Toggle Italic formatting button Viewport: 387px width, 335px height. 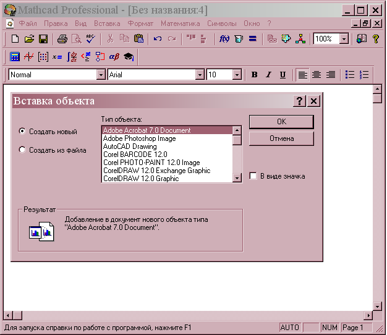(x=268, y=75)
